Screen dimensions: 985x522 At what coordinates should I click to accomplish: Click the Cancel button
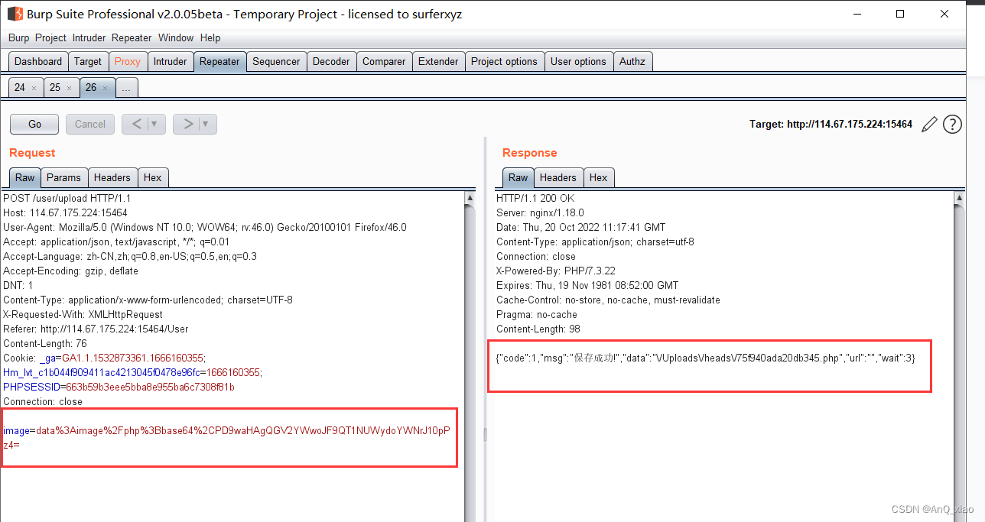tap(90, 124)
